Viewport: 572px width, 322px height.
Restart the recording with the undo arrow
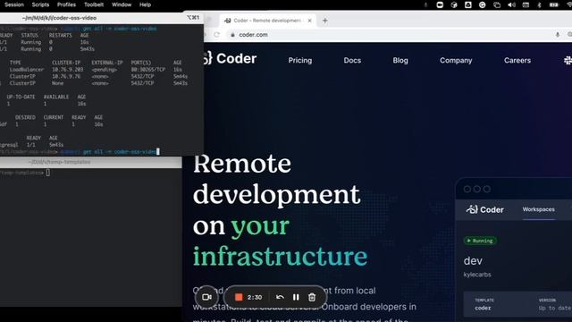coord(280,297)
